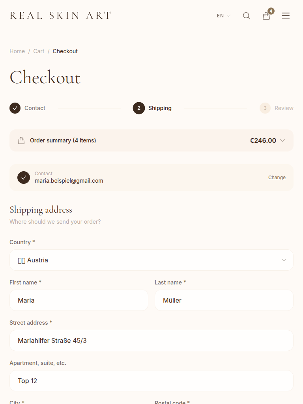
Task: Go to Home in breadcrumb
Action: tap(17, 51)
